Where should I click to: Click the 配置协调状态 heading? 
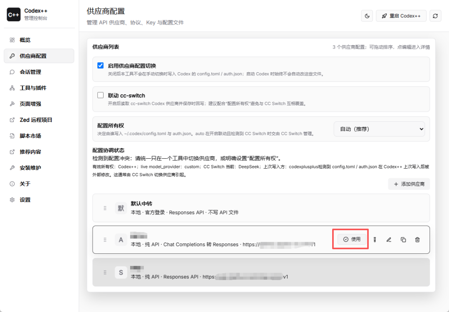[x=108, y=150]
